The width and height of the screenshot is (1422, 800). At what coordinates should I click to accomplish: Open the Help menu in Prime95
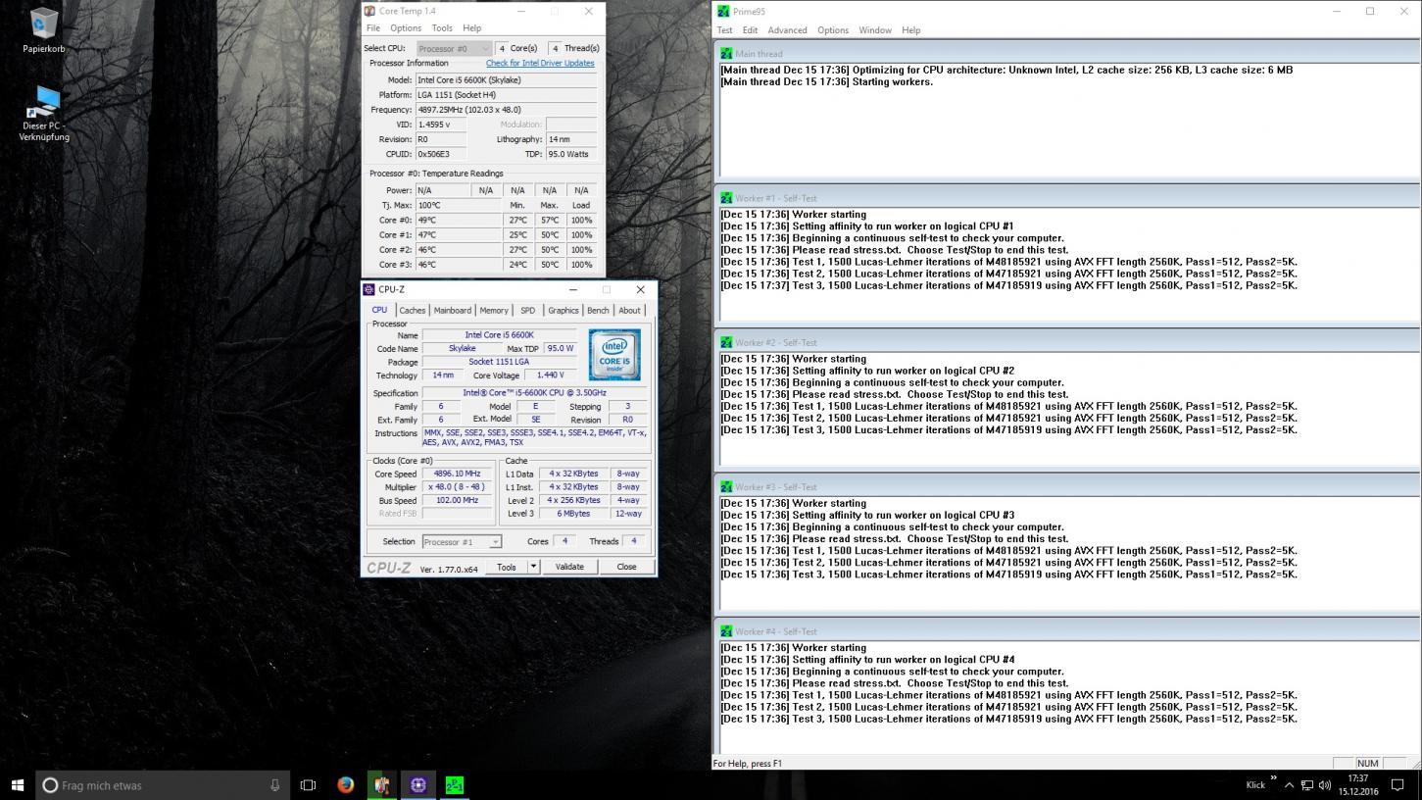[x=910, y=30]
